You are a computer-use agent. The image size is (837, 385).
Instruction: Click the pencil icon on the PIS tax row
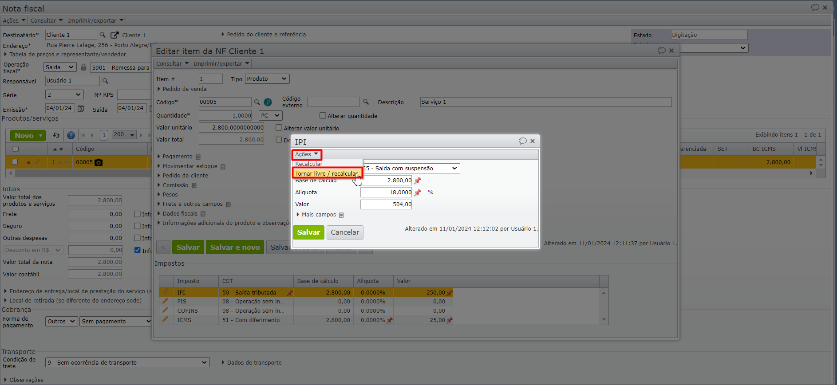[165, 301]
